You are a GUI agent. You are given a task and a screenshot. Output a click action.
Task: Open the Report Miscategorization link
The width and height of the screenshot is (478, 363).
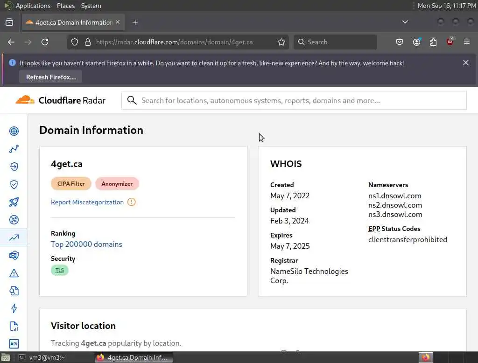[x=87, y=202]
